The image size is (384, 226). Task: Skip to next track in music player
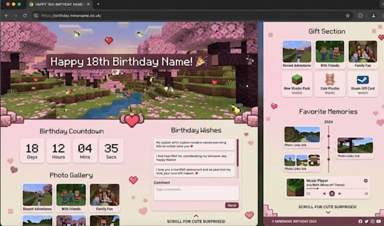point(340,193)
